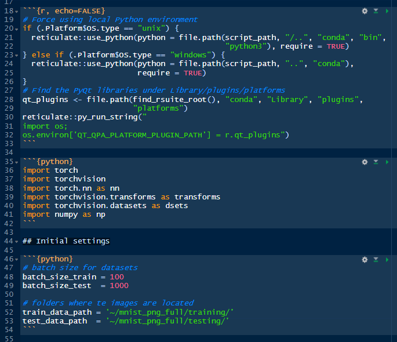397x342 pixels.
Task: Fold the else if block at line 23
Action: [x=17, y=55]
